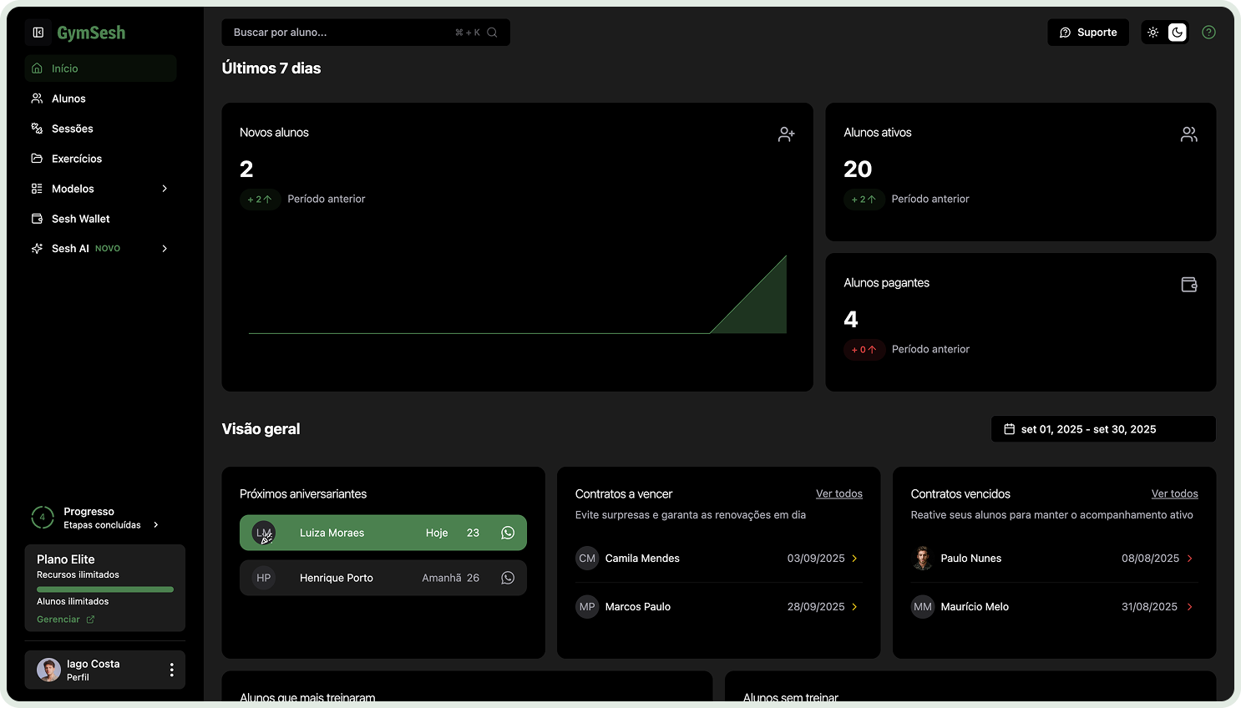Open the Suporte button
The width and height of the screenshot is (1241, 708).
coord(1087,32)
